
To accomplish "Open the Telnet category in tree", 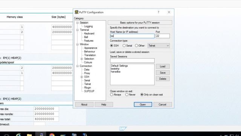I will tap(87, 84).
